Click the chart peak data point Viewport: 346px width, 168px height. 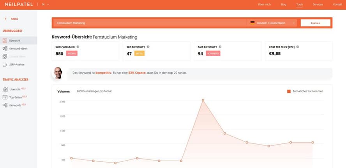[x=203, y=100]
